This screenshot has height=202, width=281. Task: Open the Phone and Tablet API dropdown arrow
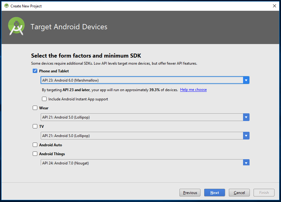(x=246, y=80)
